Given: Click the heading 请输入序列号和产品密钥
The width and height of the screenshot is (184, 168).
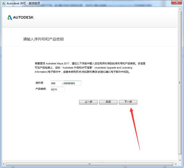Looking at the screenshot, I should (x=43, y=39).
